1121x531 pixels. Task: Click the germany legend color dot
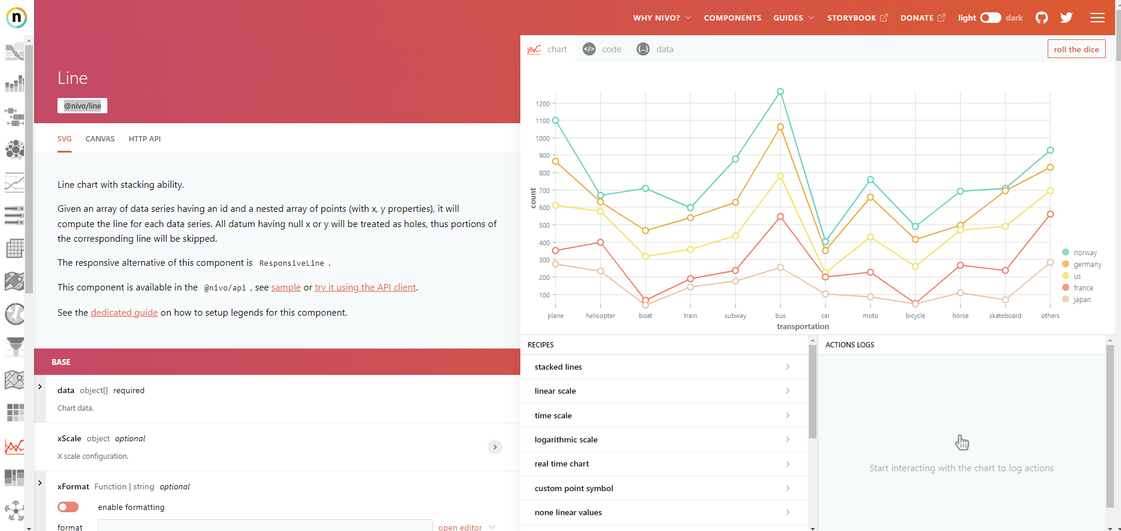click(1066, 264)
